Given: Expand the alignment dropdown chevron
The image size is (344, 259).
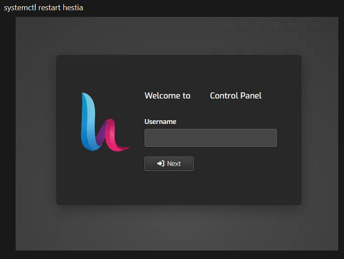Looking at the screenshot, I should 265,25.
